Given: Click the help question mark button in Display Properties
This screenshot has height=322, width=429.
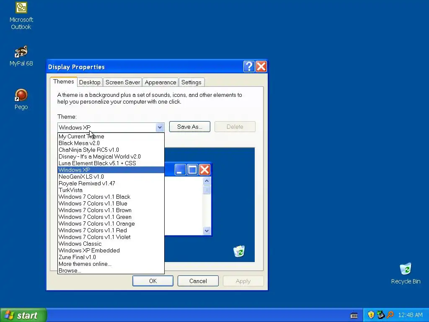Looking at the screenshot, I should coord(249,67).
